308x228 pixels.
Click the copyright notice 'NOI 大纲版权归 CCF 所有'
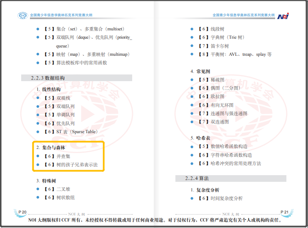(x=54, y=220)
